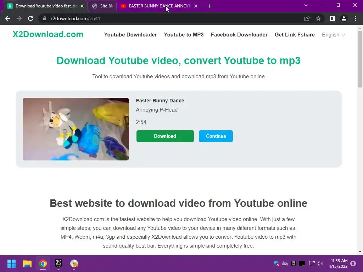Click the scrollbar down arrow
The height and width of the screenshot is (272, 363).
pos(360,252)
